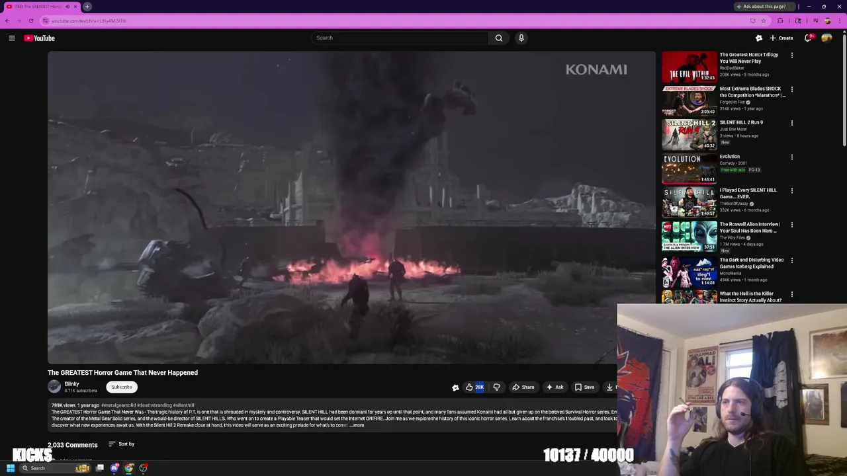The width and height of the screenshot is (847, 476).
Task: Open The Evil Within trilogy video thumbnail
Action: (x=689, y=67)
